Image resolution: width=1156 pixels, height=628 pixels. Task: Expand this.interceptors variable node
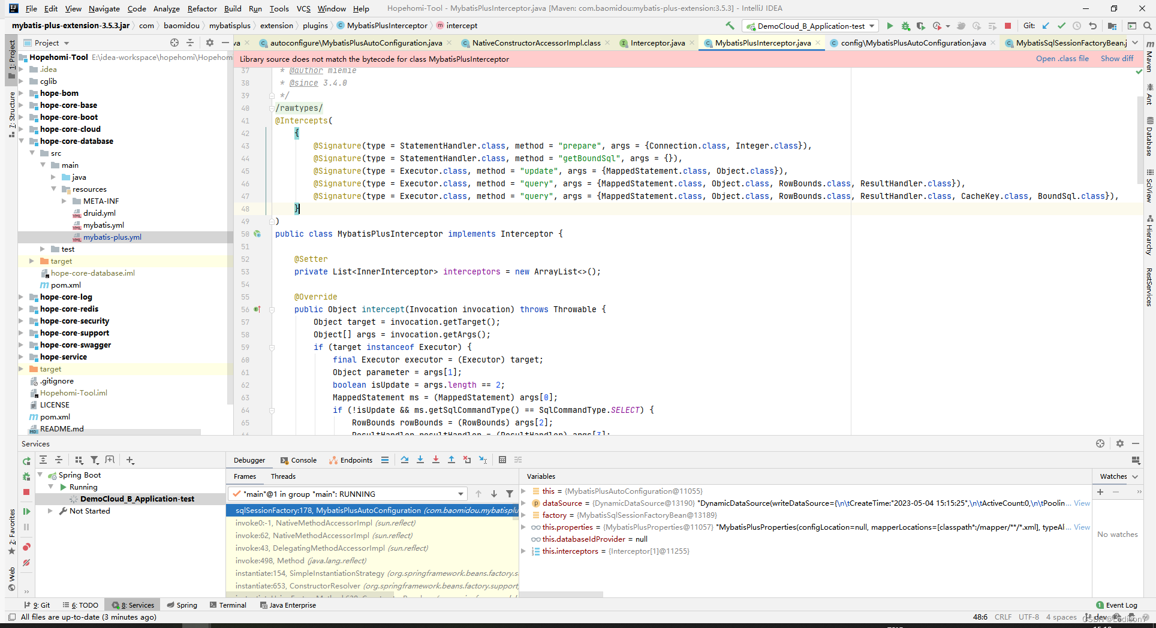pyautogui.click(x=523, y=551)
